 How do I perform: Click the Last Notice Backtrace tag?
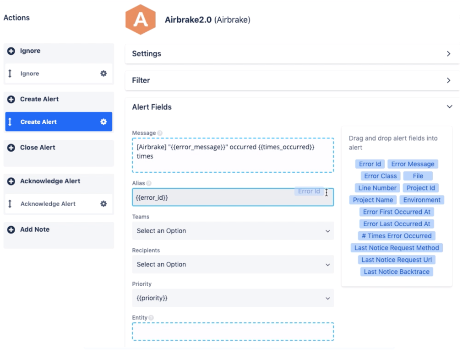click(397, 272)
